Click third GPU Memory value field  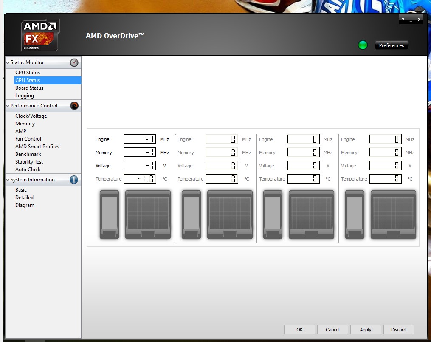pos(304,152)
